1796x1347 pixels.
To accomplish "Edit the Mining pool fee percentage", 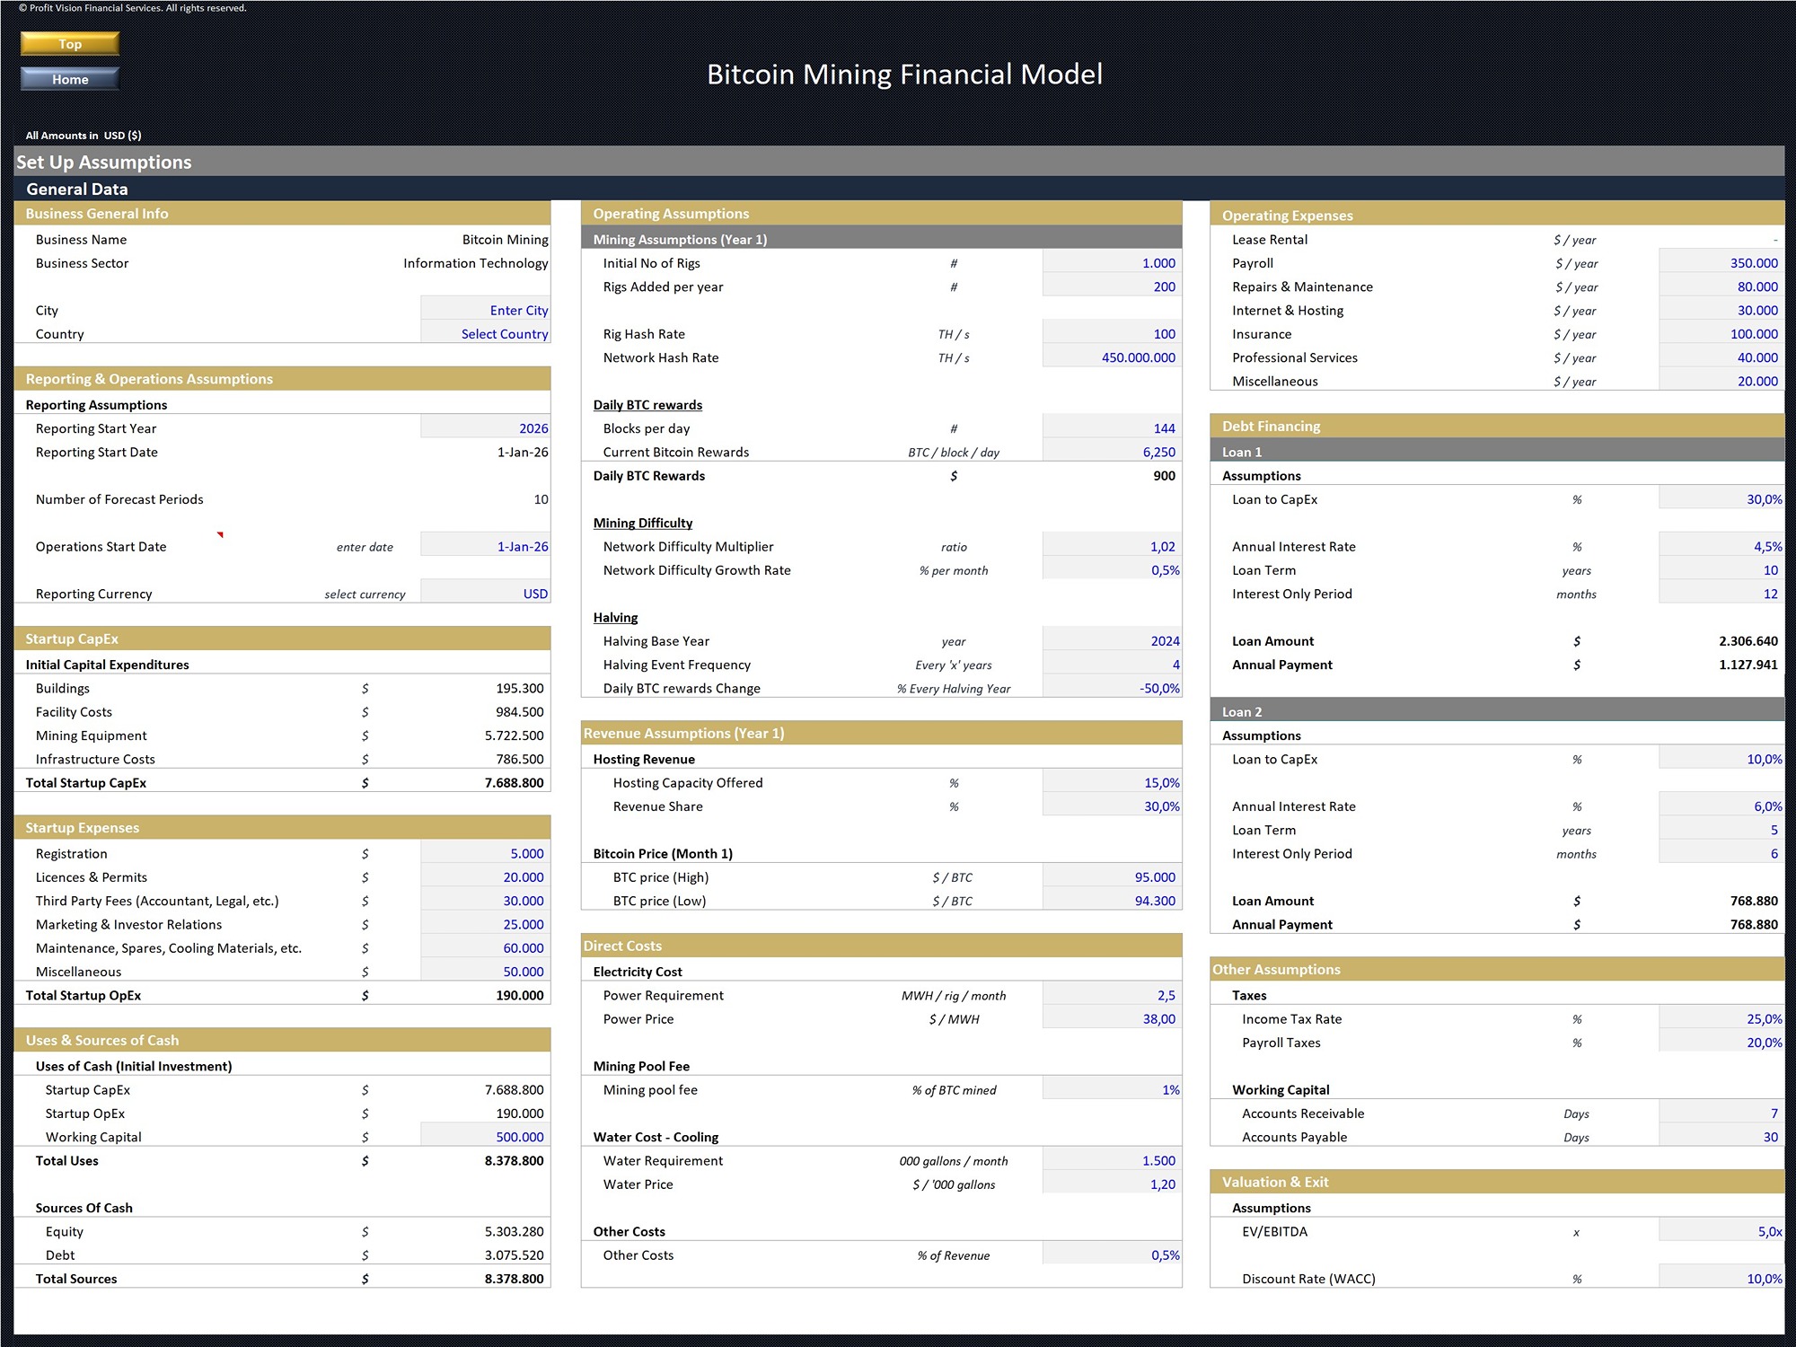I will [1112, 1089].
